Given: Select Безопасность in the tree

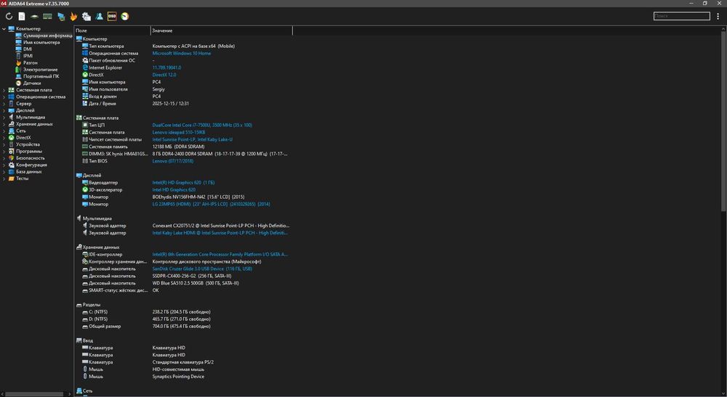Looking at the screenshot, I should (30, 157).
